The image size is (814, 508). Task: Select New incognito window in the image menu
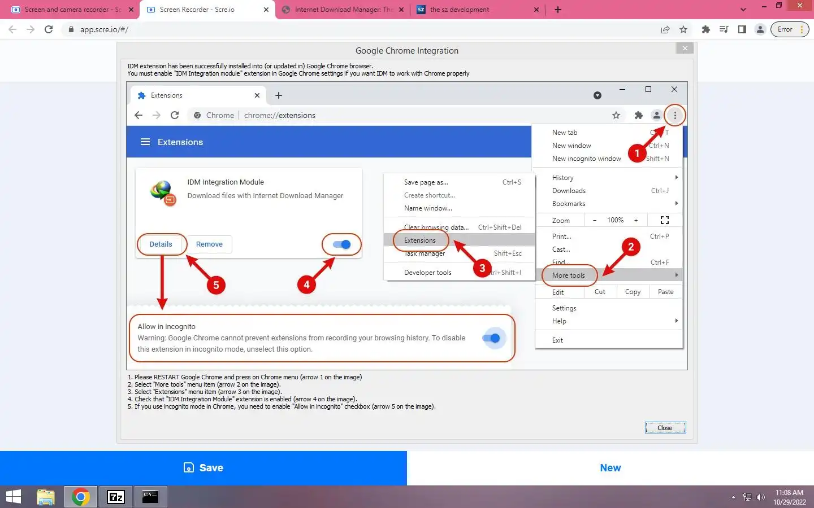[586, 159]
